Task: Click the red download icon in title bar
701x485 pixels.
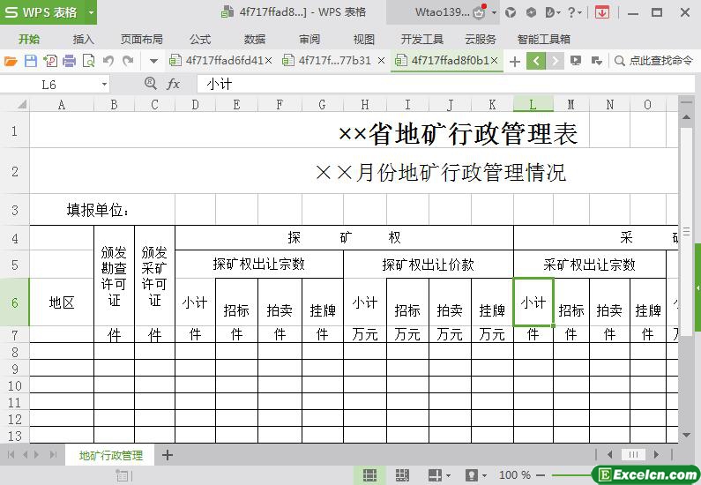Action: click(602, 12)
